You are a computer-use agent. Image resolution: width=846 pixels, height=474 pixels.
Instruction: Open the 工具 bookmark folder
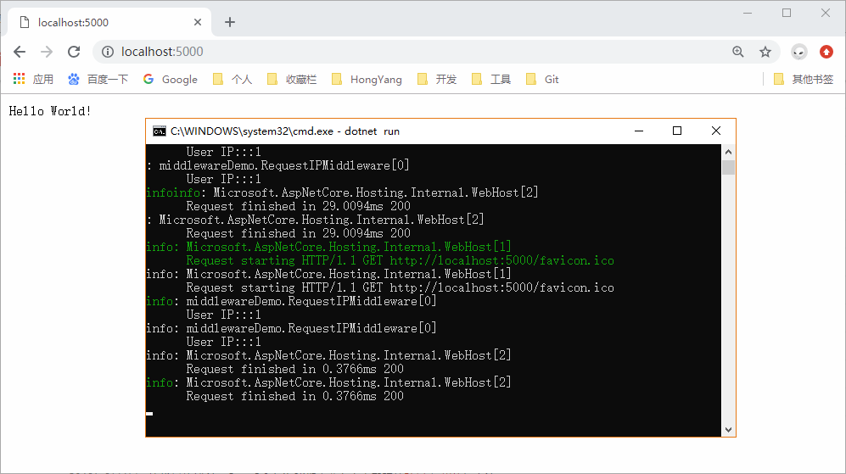coord(491,79)
